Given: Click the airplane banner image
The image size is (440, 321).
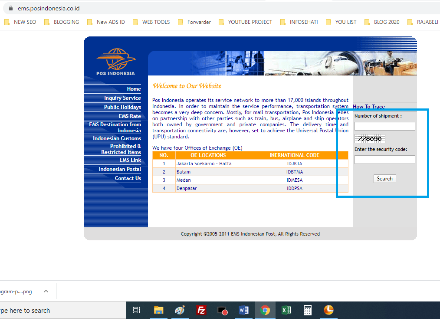Looking at the screenshot, I should [x=341, y=63].
